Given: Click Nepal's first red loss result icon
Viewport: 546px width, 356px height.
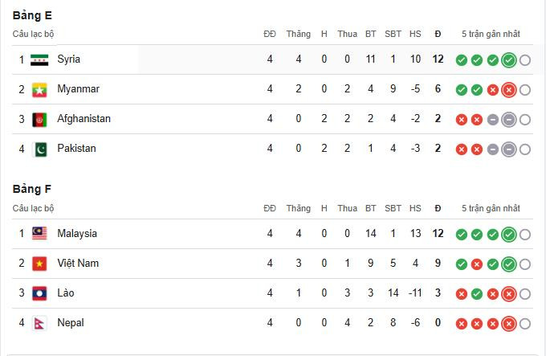Looking at the screenshot, I should click(x=461, y=324).
